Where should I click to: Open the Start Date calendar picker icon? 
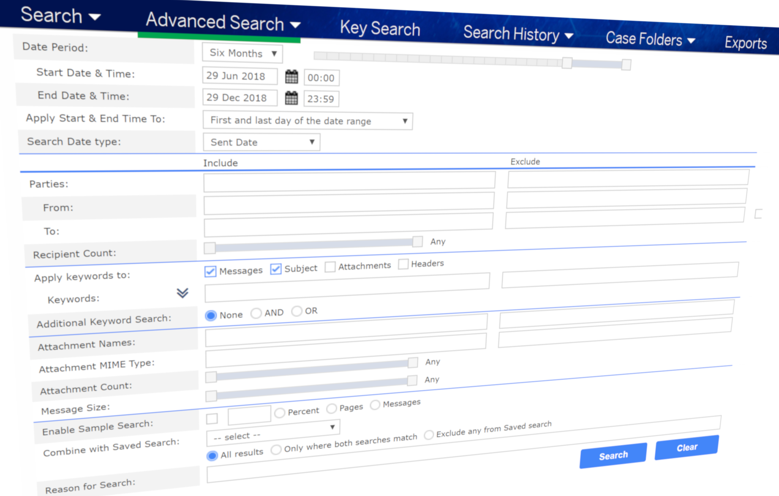point(291,77)
